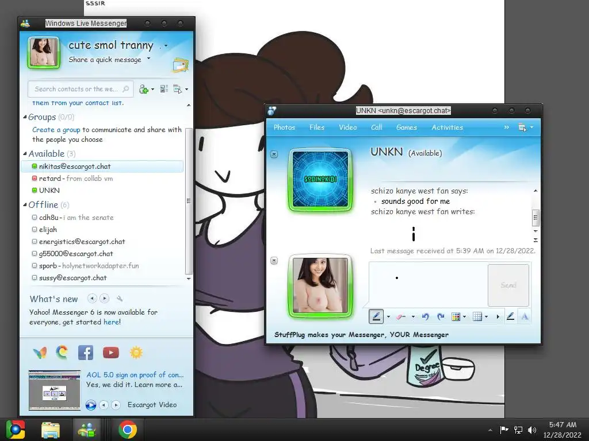
Task: Open the Share a quick message dropdown arrow
Action: tap(149, 58)
